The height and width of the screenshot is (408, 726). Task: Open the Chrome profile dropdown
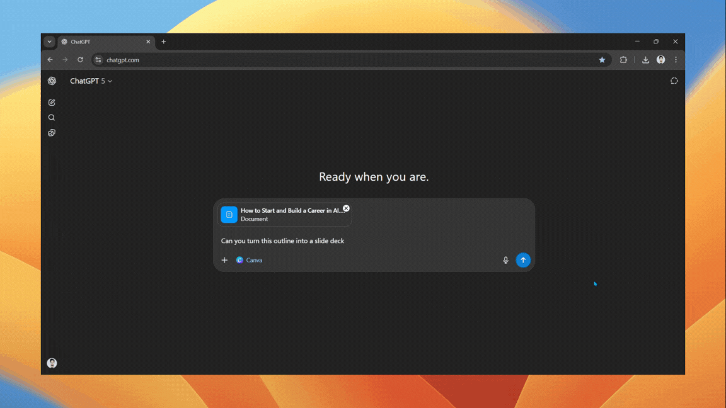pyautogui.click(x=660, y=59)
